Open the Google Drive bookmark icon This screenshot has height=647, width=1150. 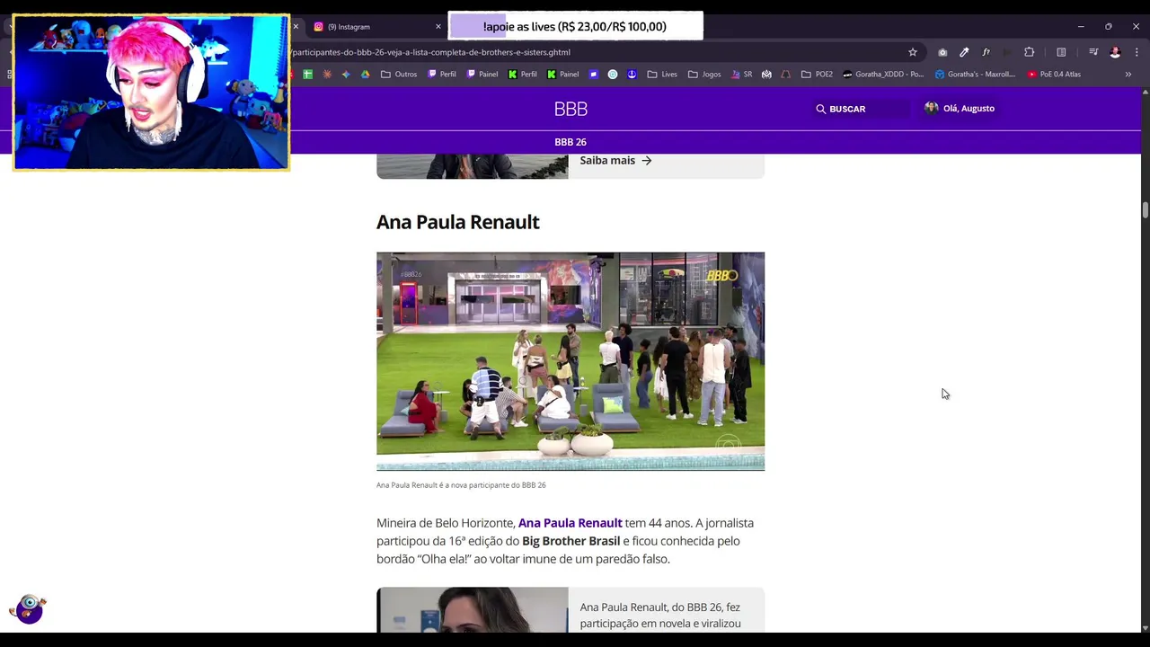[x=365, y=75]
